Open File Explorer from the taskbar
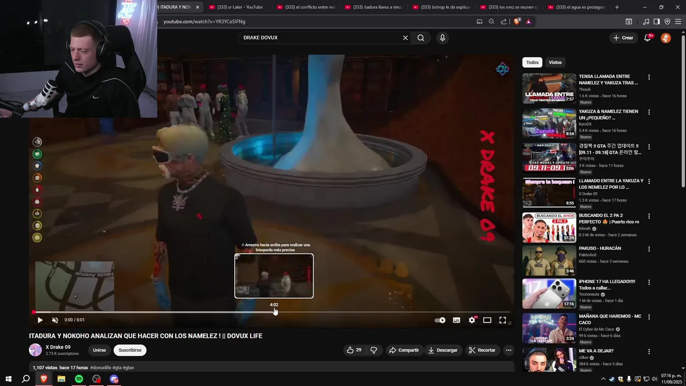 click(x=61, y=379)
